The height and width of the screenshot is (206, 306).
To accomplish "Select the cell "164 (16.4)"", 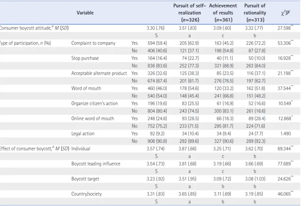I will (157, 58).
